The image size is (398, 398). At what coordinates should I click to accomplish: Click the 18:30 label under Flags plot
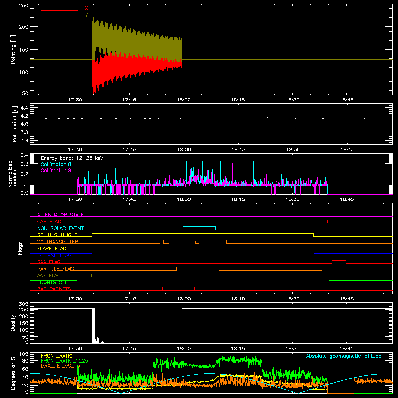(x=293, y=299)
